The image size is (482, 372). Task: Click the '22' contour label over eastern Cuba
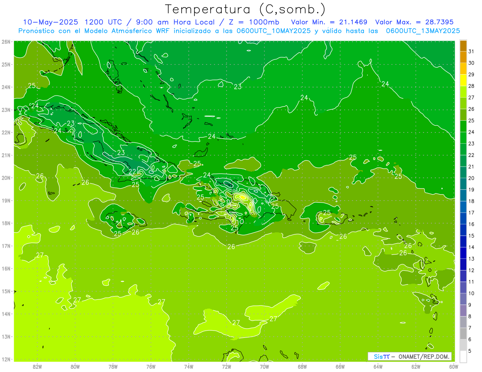coord(133,172)
